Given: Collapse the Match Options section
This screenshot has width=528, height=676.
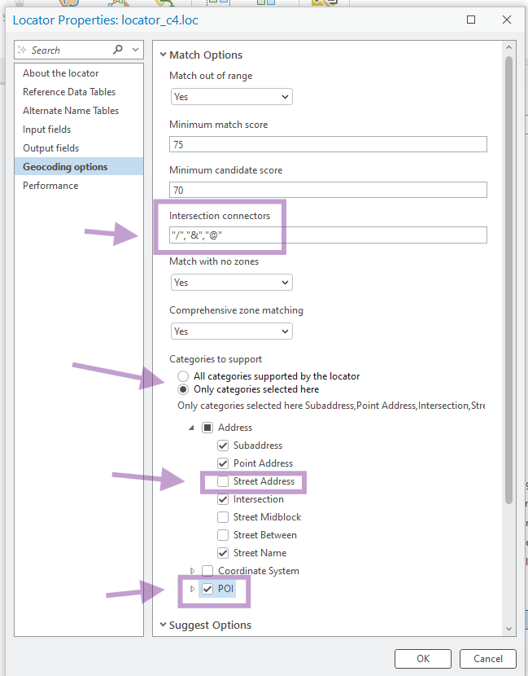Looking at the screenshot, I should pos(164,55).
